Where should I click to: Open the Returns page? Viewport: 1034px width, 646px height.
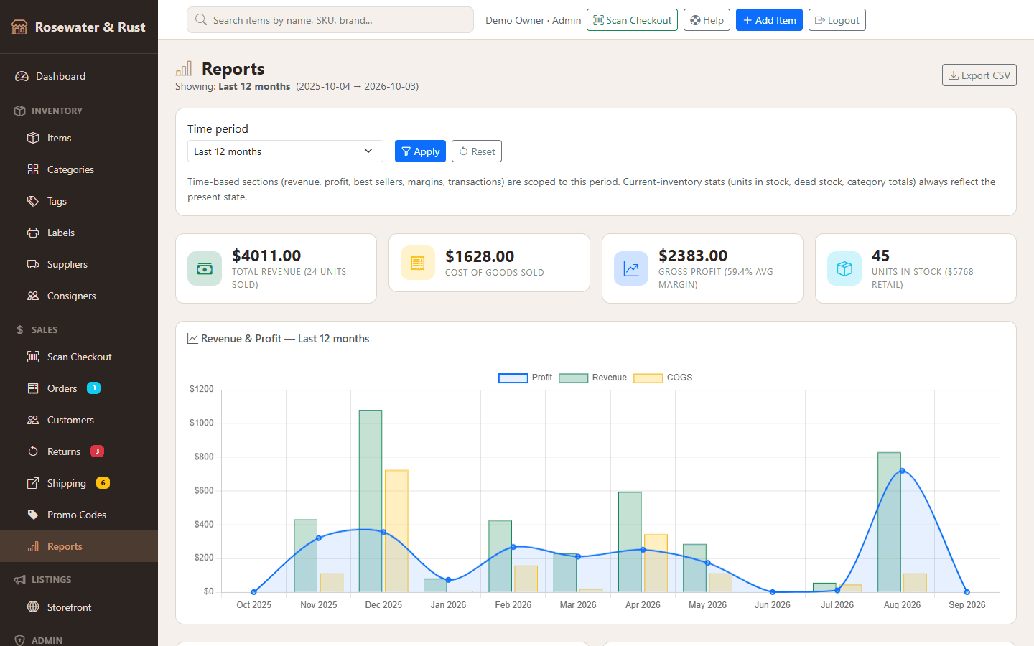pyautogui.click(x=79, y=451)
